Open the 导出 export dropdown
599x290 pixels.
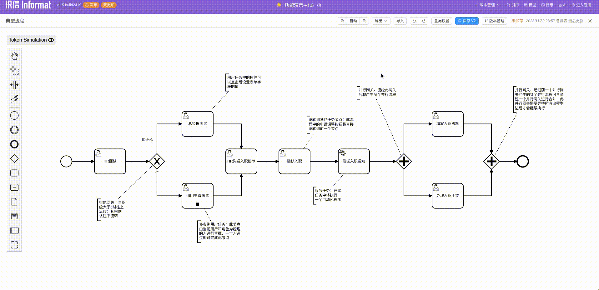381,21
